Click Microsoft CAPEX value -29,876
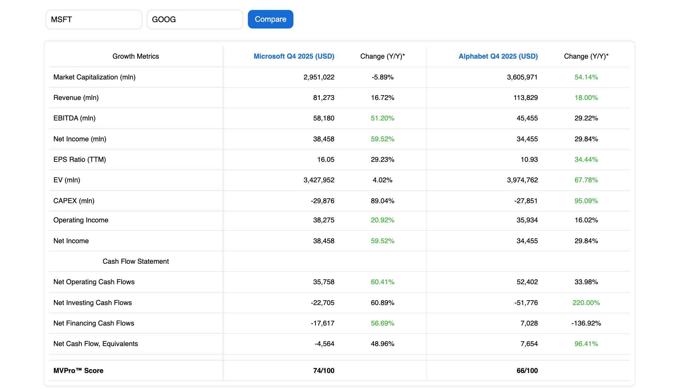 click(322, 201)
